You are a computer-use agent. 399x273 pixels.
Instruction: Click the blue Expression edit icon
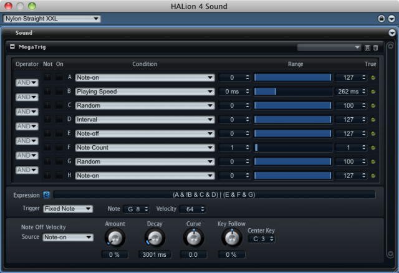(46, 195)
